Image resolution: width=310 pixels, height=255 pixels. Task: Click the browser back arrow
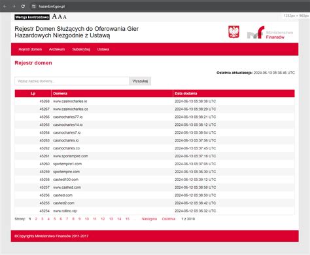(5, 7)
